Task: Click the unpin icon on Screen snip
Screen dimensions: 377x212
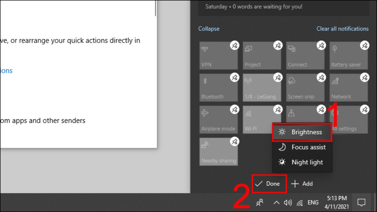Action: pos(321,77)
